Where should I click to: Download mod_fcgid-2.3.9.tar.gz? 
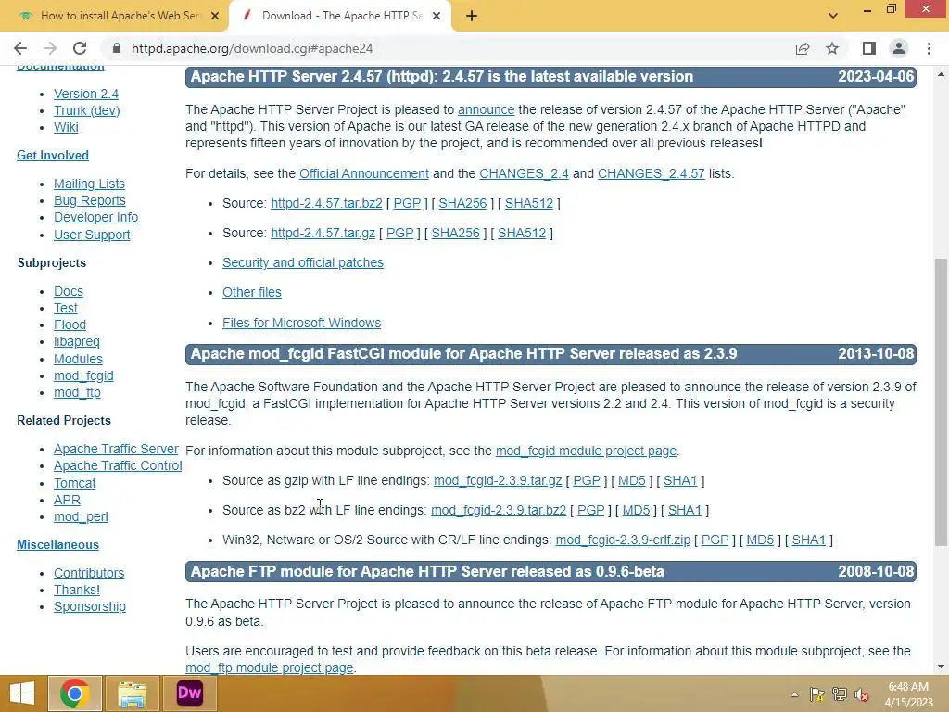click(498, 481)
